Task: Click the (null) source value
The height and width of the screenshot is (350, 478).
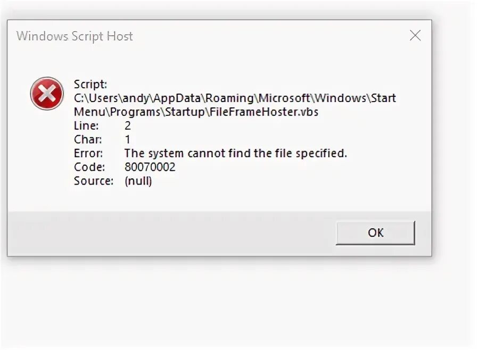Action: point(138,181)
